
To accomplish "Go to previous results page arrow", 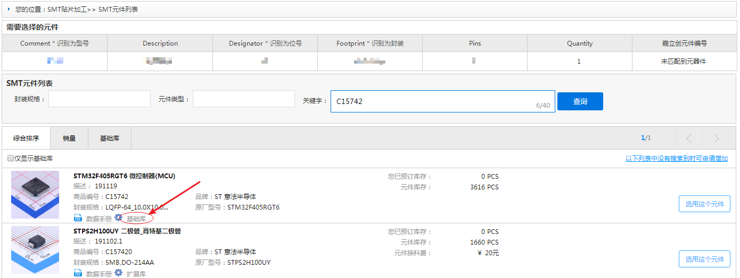I will click(x=689, y=138).
